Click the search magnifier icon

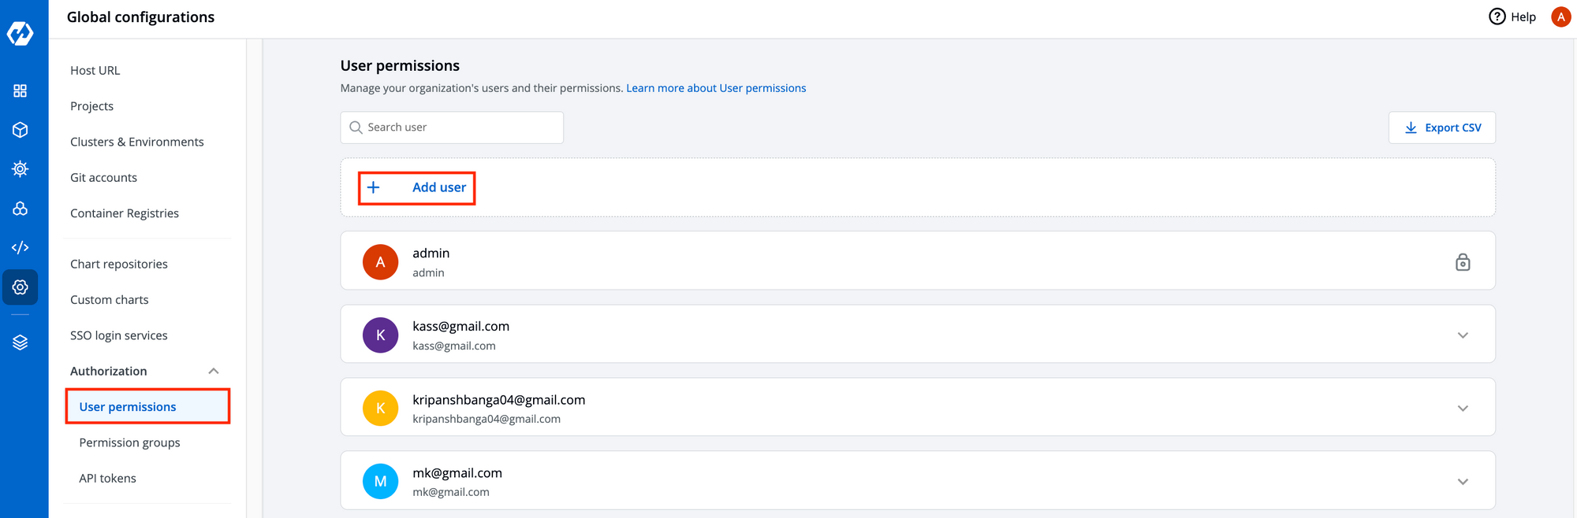[x=356, y=128]
